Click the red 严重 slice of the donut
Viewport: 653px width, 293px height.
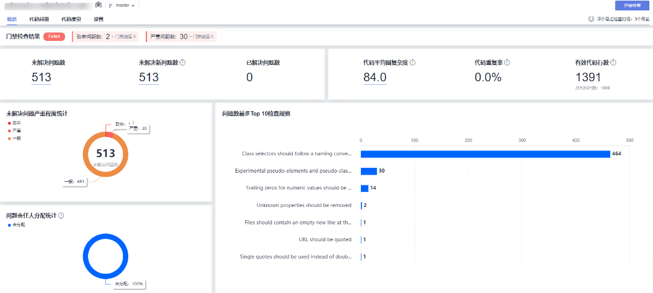pos(109,134)
